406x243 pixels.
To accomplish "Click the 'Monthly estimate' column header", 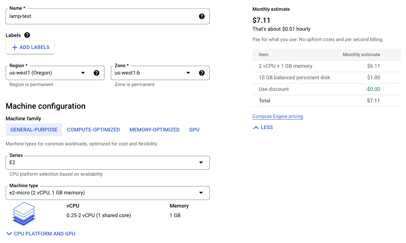I will [x=361, y=55].
